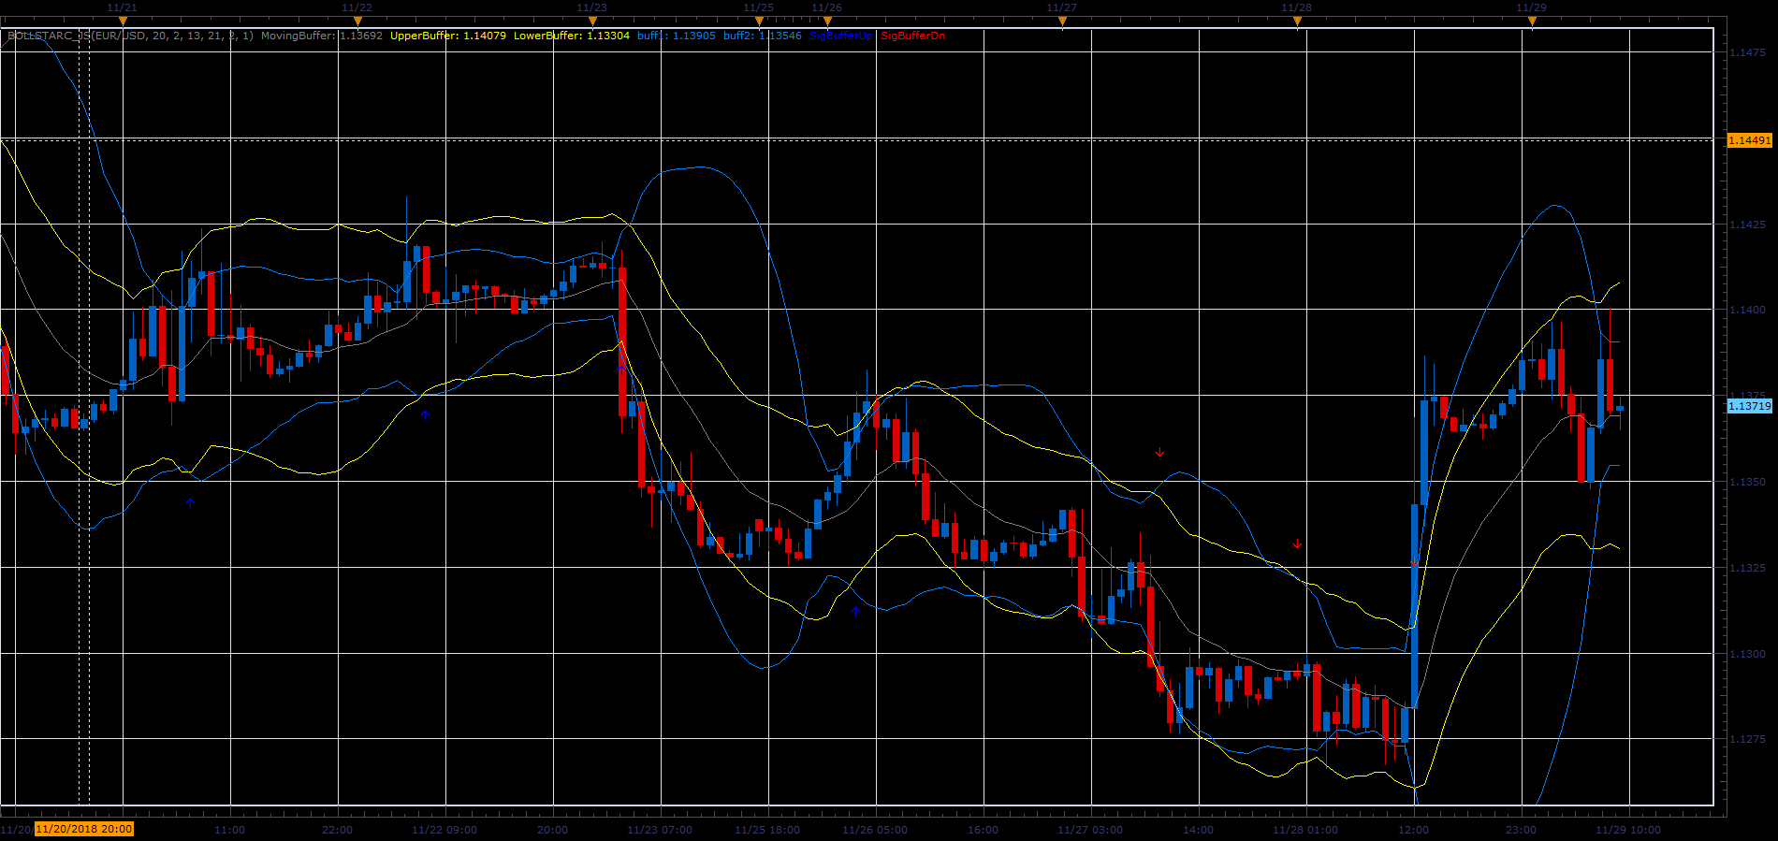Image resolution: width=1778 pixels, height=841 pixels.
Task: Click the orange day marker under 11/29
Action: (x=1532, y=22)
